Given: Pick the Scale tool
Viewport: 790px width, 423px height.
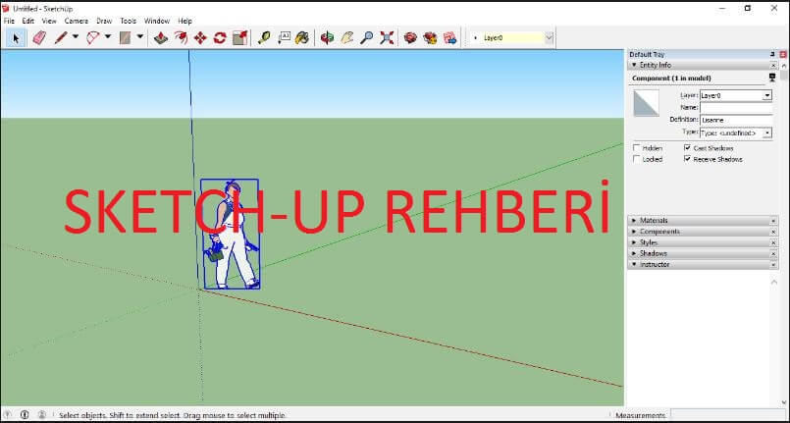Looking at the screenshot, I should point(239,37).
